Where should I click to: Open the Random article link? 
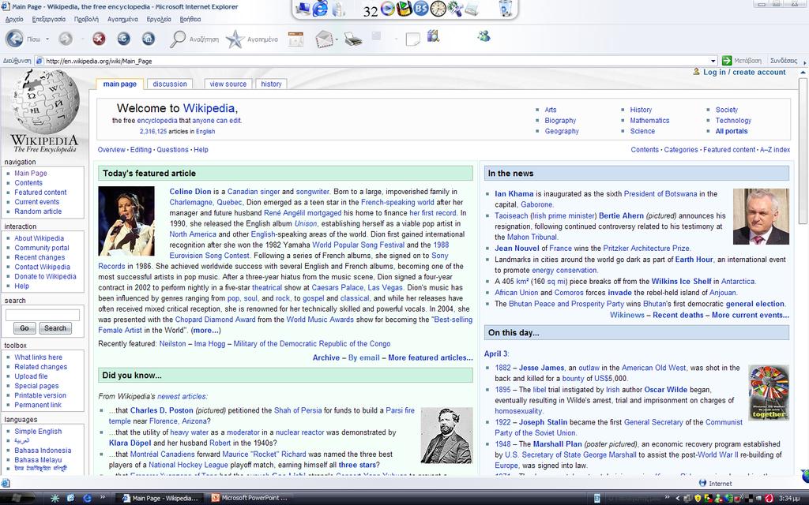pos(38,211)
